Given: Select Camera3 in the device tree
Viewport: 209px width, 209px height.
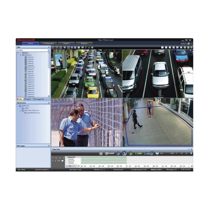Looking at the screenshot, I should (x=30, y=61).
